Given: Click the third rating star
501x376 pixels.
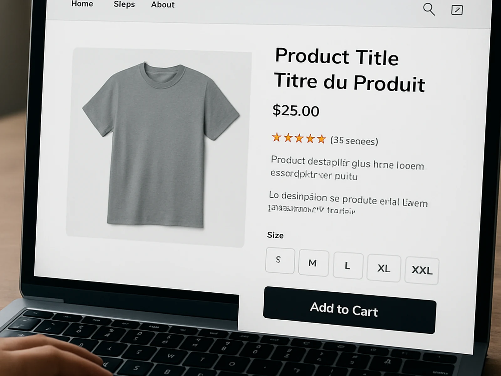Looking at the screenshot, I should point(299,138).
